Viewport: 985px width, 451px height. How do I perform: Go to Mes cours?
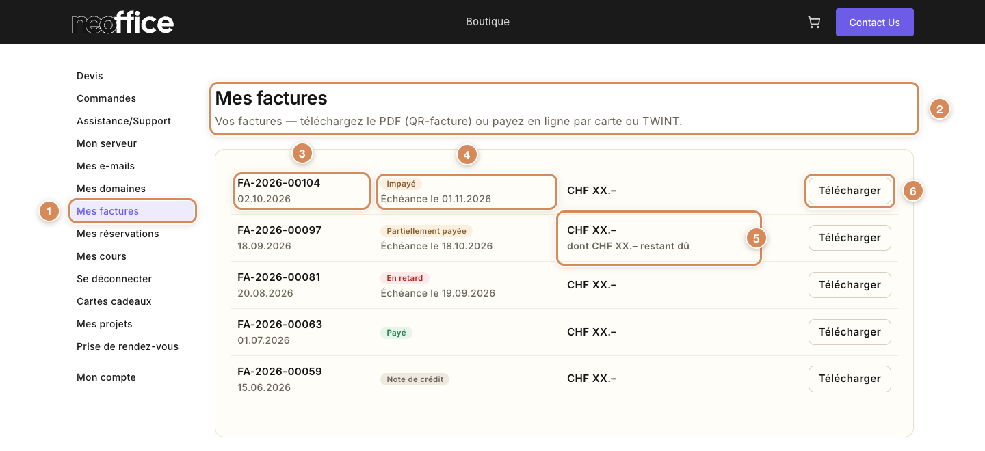101,256
